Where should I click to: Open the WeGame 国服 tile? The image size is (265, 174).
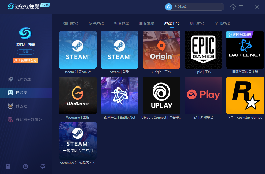(x=78, y=95)
